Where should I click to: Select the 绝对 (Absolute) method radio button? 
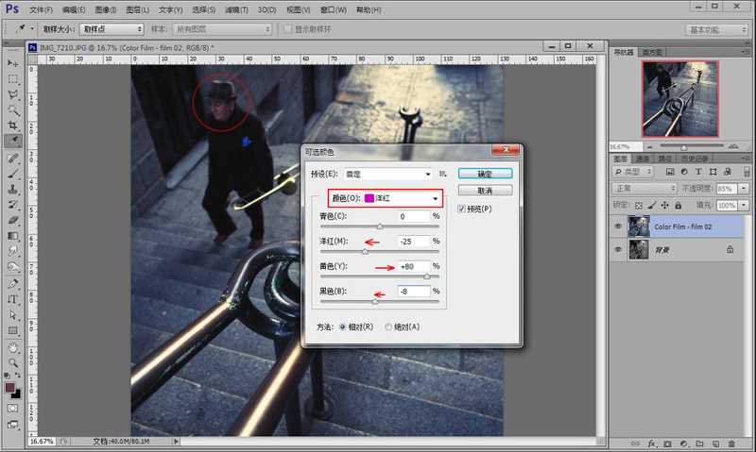click(388, 326)
